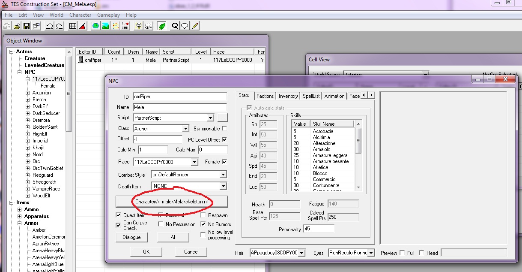
Task: Enable the Respawn checkbox
Action: pos(203,215)
